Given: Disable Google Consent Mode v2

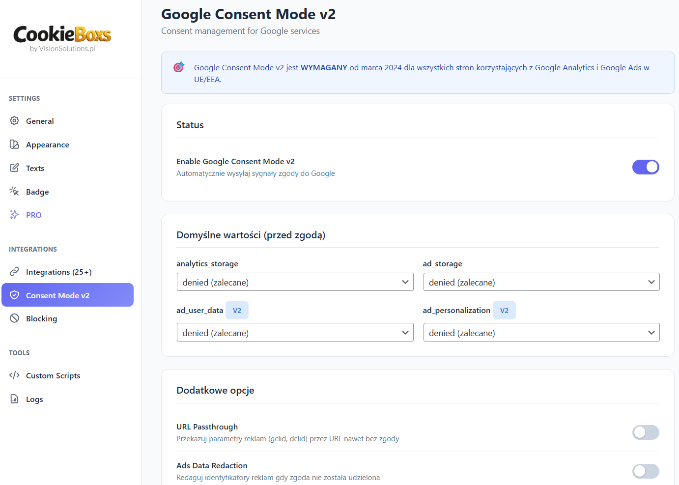Looking at the screenshot, I should coord(646,167).
